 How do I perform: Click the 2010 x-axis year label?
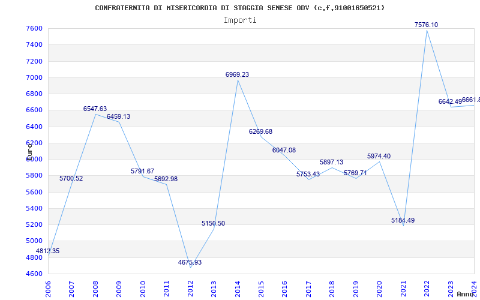point(143,289)
